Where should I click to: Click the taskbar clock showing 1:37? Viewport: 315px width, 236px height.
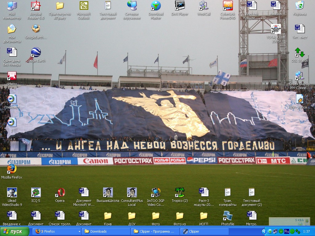tap(306, 231)
